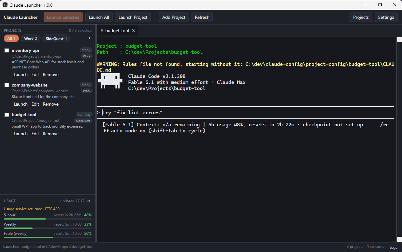Screen dimensions: 402x252
Task: Remove the budget-tool project
Action: pyautogui.click(x=51, y=134)
